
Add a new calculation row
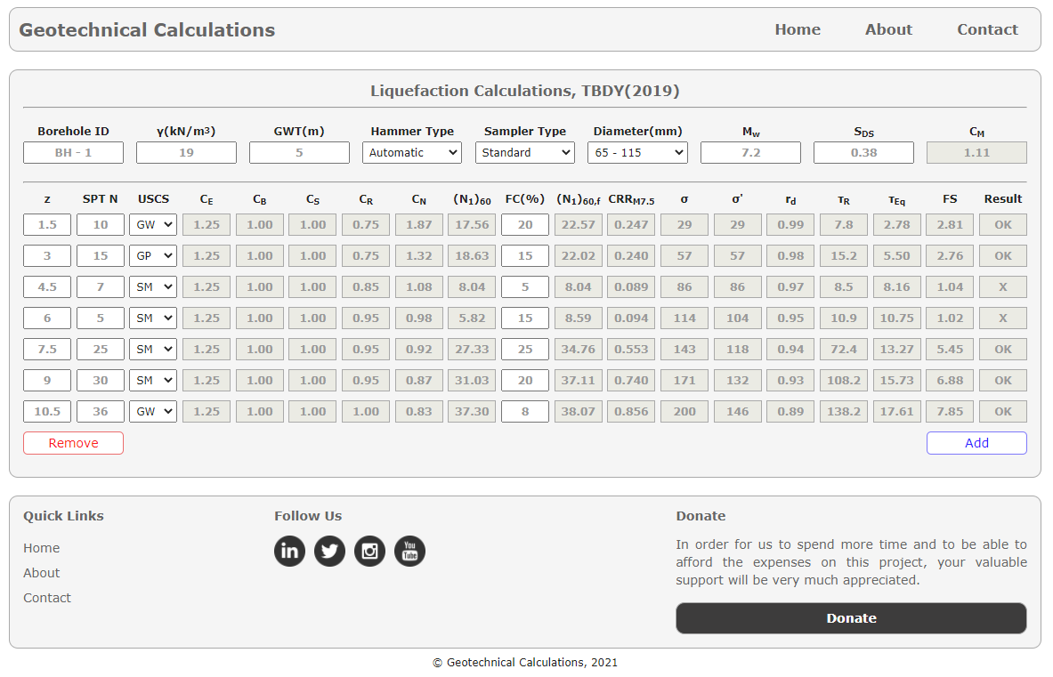pos(976,442)
